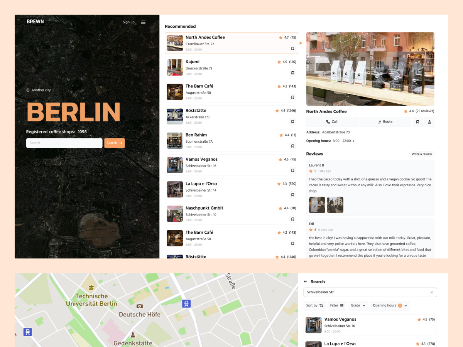Screen dimensions: 463x347
Task: Open the hamburger navigation menu
Action: pyautogui.click(x=143, y=22)
